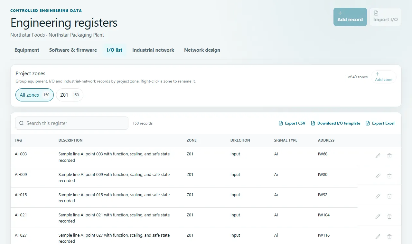The height and width of the screenshot is (244, 412).
Task: Click the magnifier icon in the search box
Action: [22, 123]
